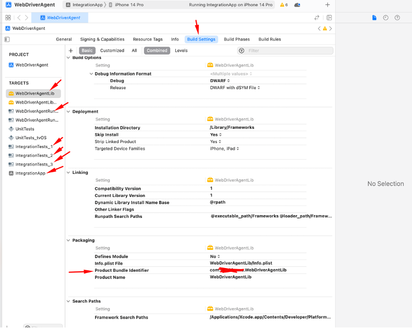Go back with the left navigation chevron
Image resolution: width=412 pixels, height=328 pixels.
19,18
